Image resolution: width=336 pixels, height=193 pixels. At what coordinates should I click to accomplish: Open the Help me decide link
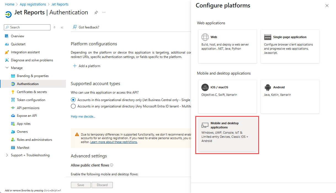click(83, 117)
